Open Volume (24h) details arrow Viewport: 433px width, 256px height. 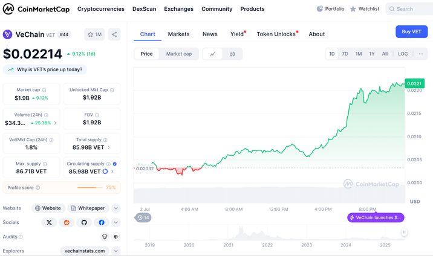55,123
